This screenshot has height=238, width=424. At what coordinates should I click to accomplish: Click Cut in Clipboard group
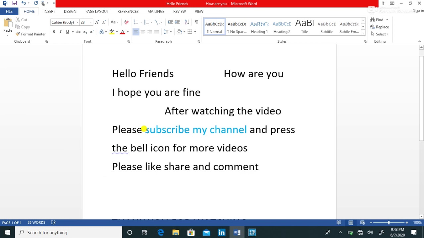tap(21, 20)
